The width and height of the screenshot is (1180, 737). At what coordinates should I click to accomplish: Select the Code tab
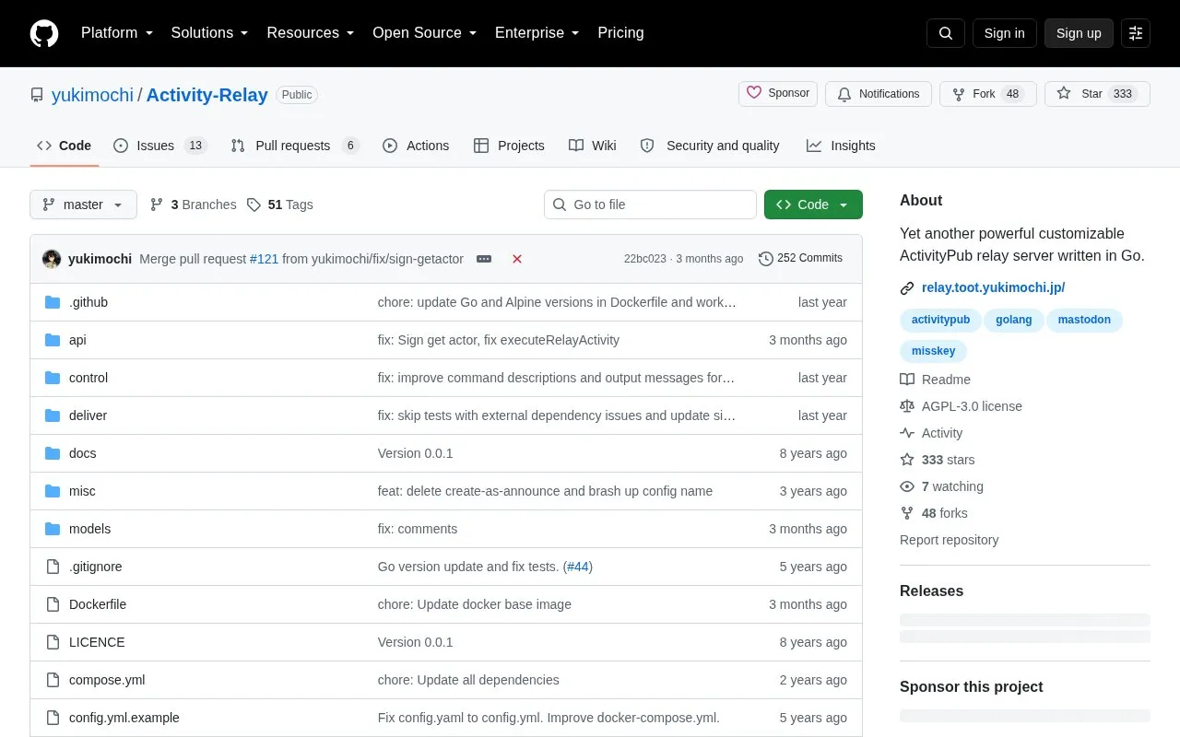(64, 146)
